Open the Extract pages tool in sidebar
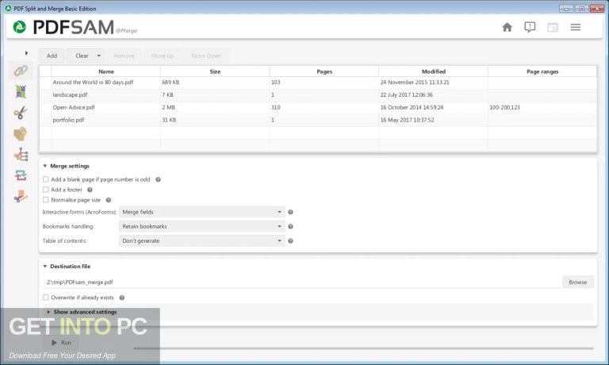Image resolution: width=609 pixels, height=365 pixels. point(21,134)
